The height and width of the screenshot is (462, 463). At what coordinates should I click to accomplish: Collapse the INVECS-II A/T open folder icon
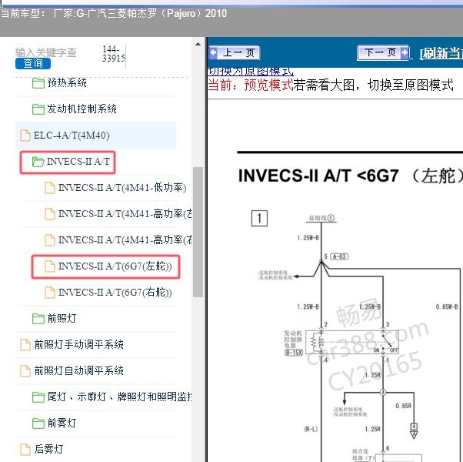[x=38, y=162]
